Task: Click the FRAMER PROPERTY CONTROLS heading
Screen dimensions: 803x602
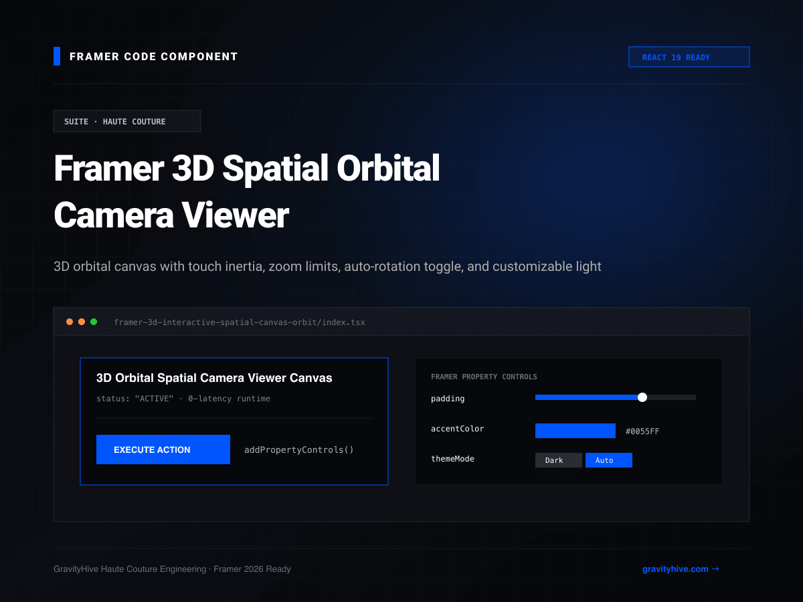Action: [484, 377]
